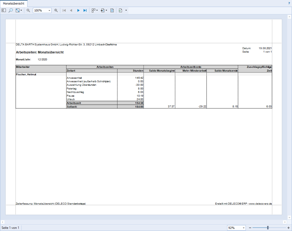292x231 pixels.
Task: Open the 92% zoom dropdown in the status bar
Action: [244, 228]
